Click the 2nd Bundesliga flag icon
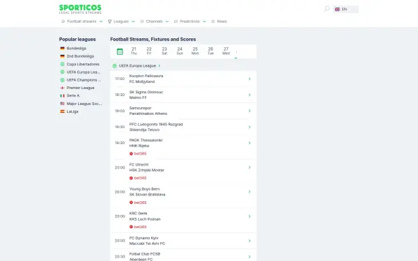 coord(63,56)
